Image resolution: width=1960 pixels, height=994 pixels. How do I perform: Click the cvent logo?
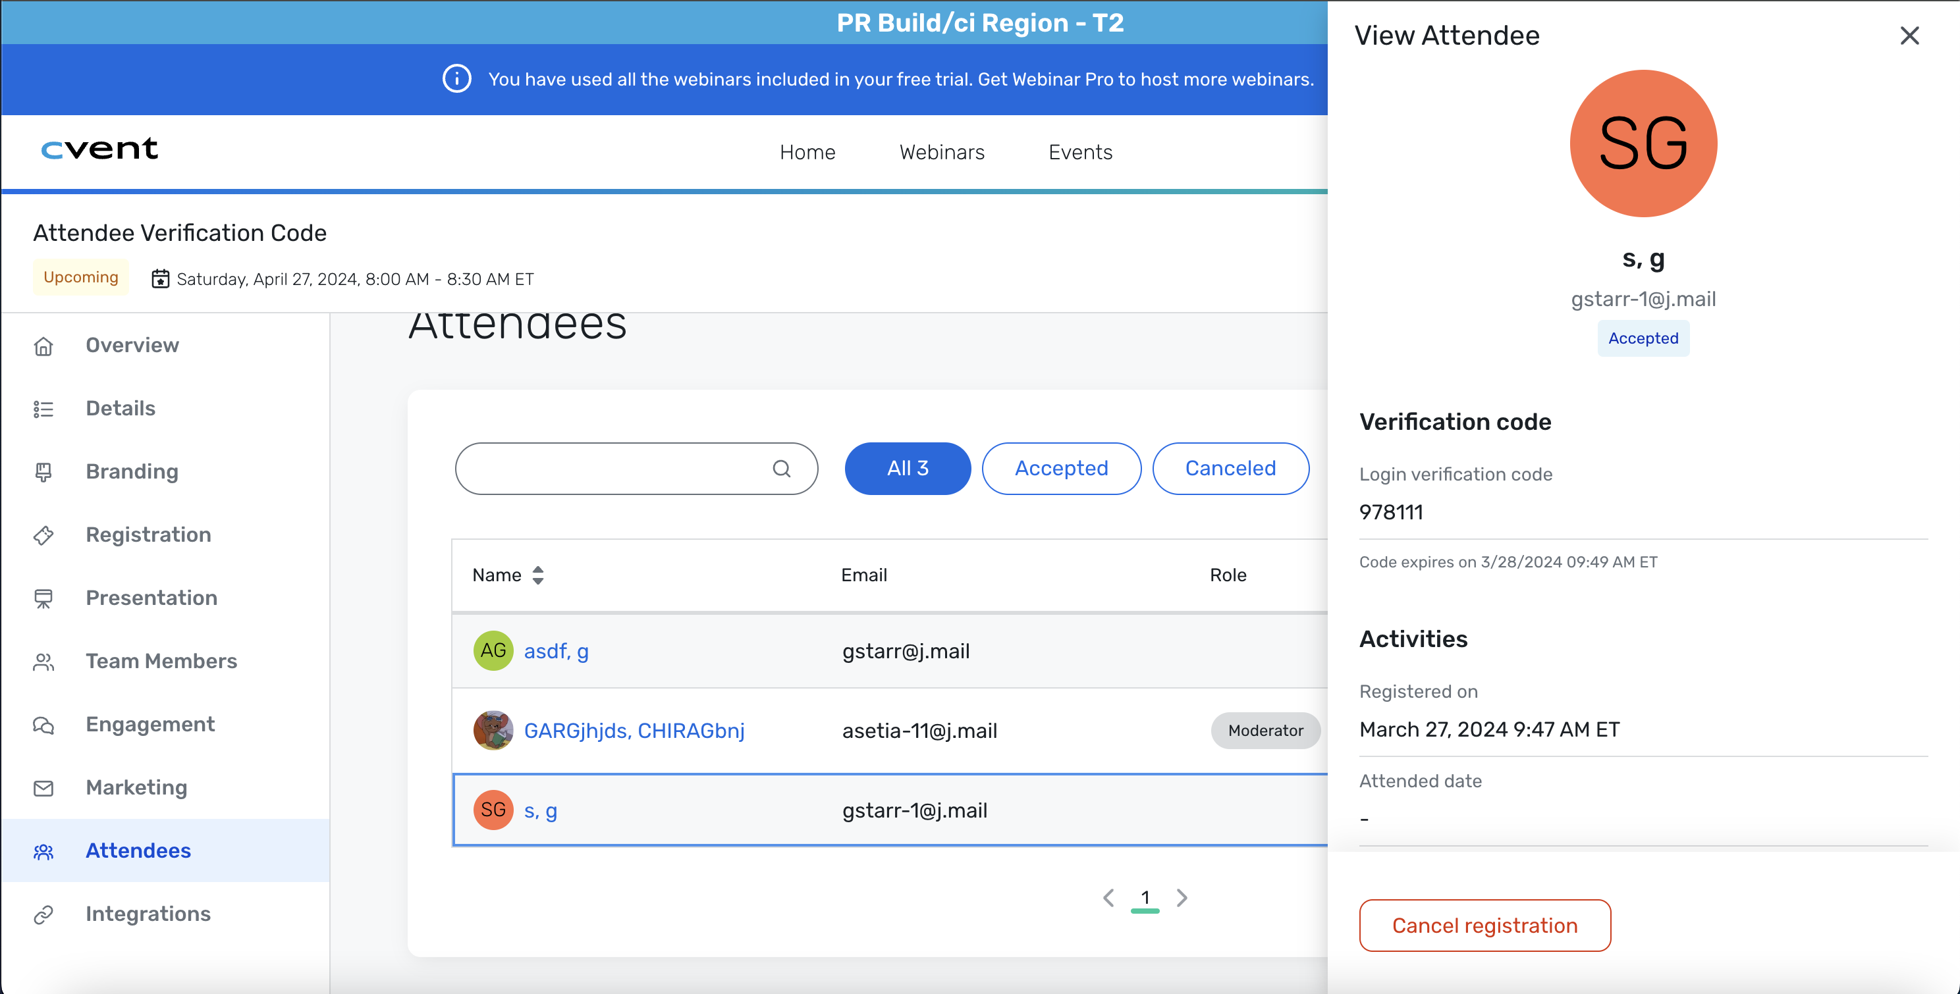99,148
